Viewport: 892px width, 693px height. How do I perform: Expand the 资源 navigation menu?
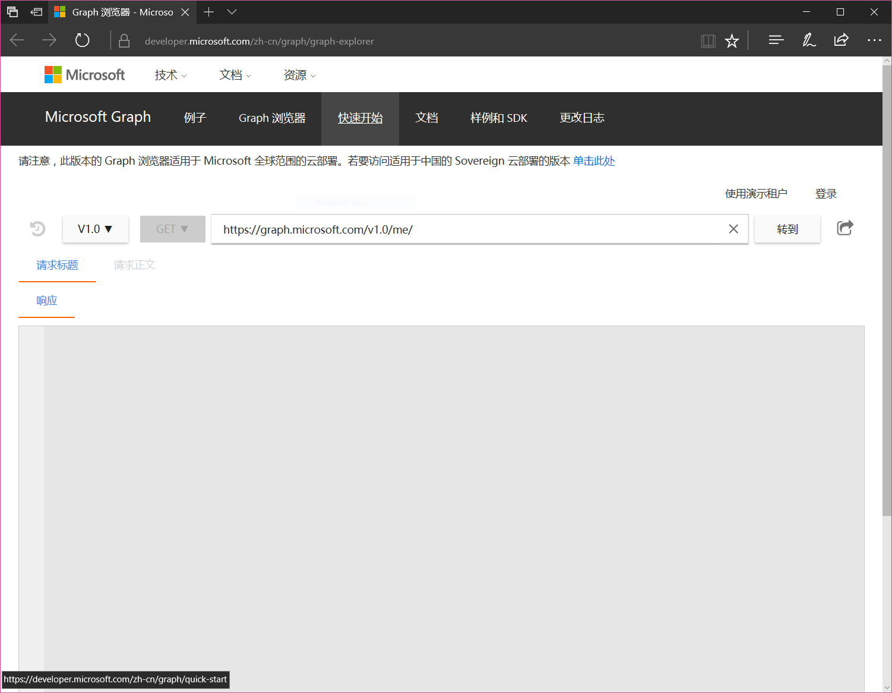pyautogui.click(x=299, y=75)
